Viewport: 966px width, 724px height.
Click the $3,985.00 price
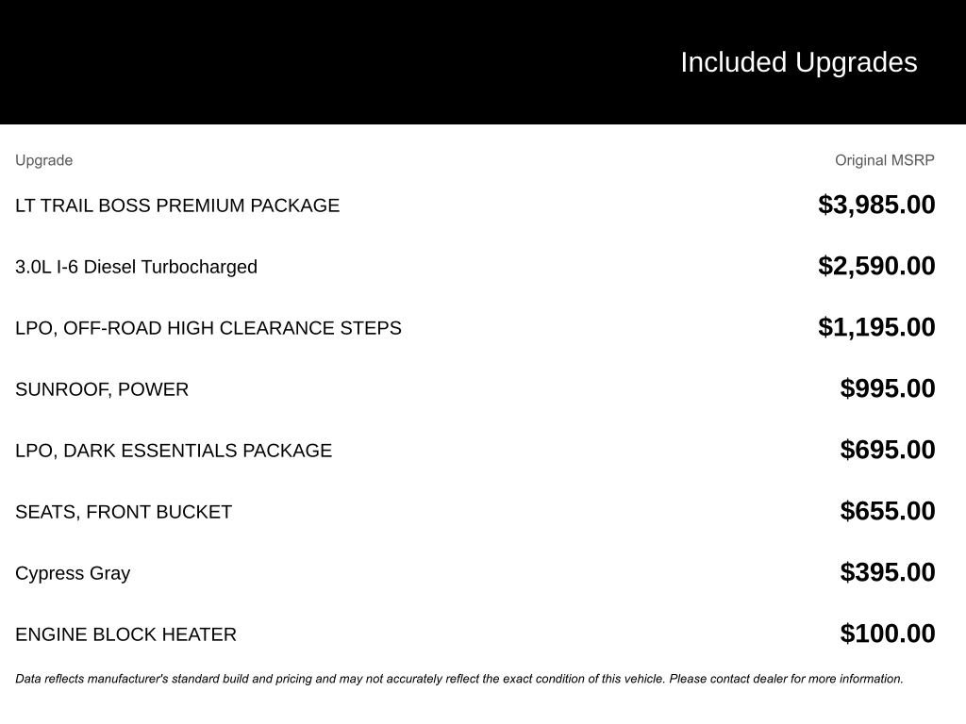point(876,205)
